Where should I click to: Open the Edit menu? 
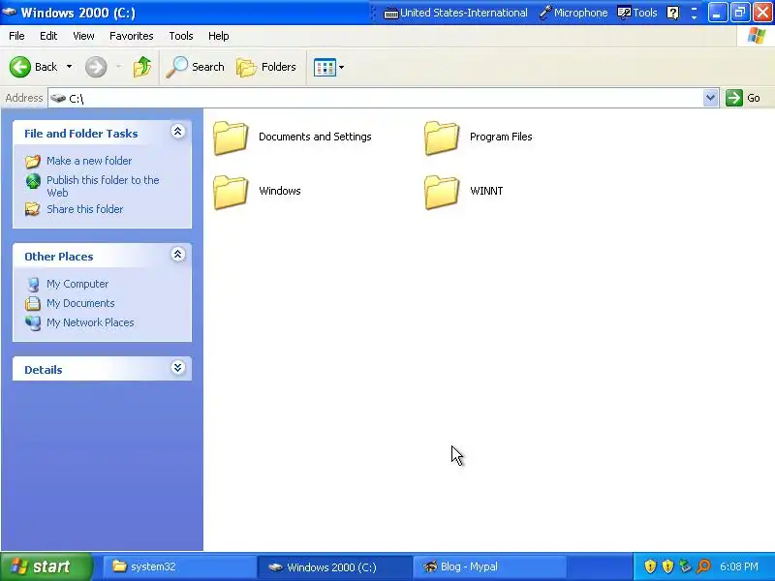pyautogui.click(x=48, y=36)
